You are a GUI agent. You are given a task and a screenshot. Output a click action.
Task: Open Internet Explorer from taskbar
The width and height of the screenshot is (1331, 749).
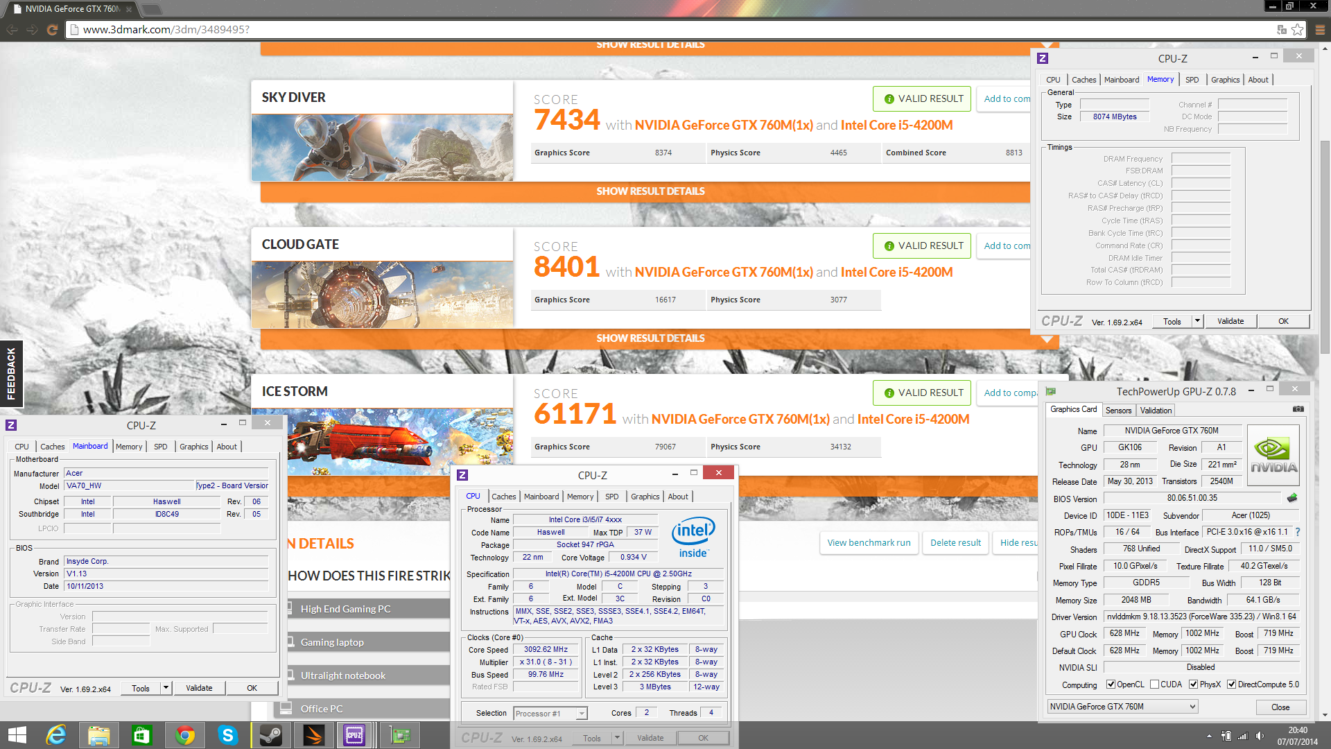point(55,735)
